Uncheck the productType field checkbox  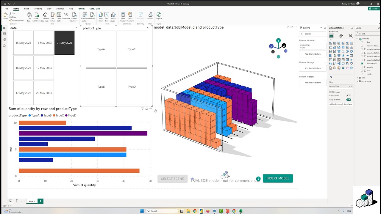pos(362,64)
